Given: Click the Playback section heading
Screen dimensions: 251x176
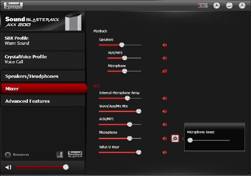Looking at the screenshot, I should point(100,31).
